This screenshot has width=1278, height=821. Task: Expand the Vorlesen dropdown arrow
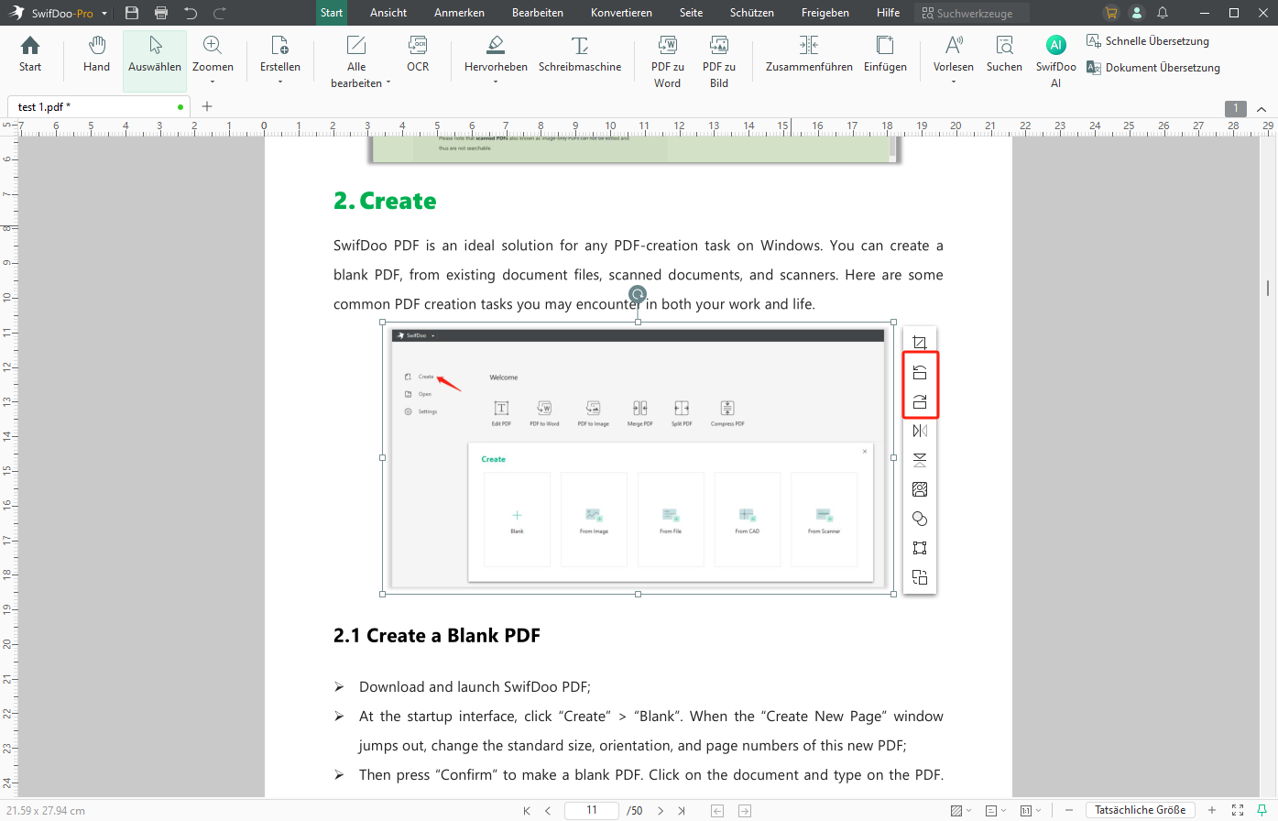(954, 82)
